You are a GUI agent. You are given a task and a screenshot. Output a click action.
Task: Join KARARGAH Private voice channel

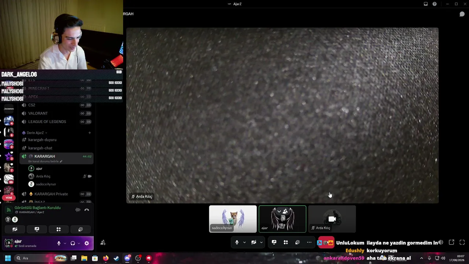tap(56, 194)
